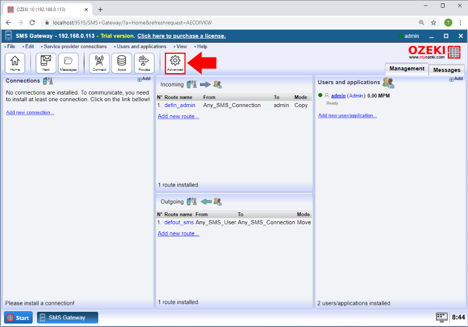The height and width of the screenshot is (327, 468).
Task: Click the green Ready status dot beside admin
Action: click(320, 95)
